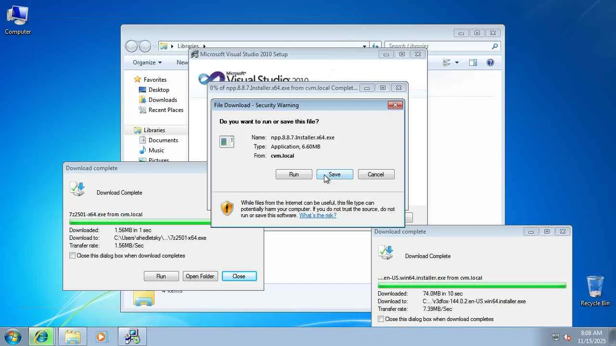Open the Organize menu in the Libraries window
Screen dimensions: 616x346
tap(147, 62)
